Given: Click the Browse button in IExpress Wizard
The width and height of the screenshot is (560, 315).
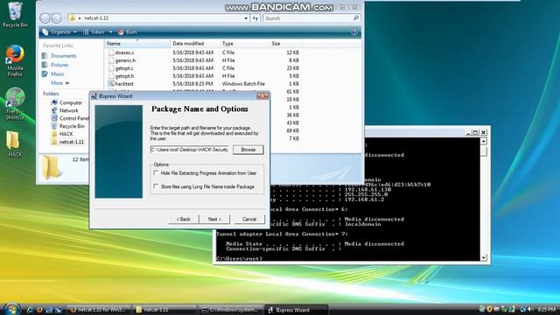Looking at the screenshot, I should coord(248,150).
